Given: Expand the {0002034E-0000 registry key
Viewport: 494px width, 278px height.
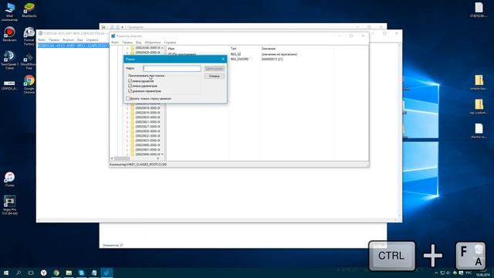Looking at the screenshot, I should (127, 48).
